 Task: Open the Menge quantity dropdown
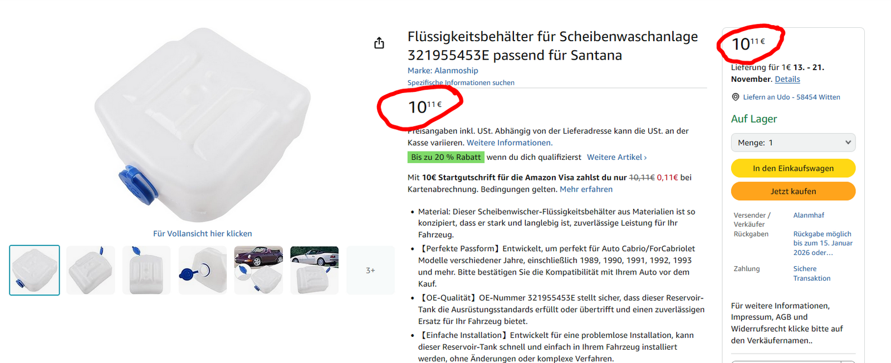(793, 143)
